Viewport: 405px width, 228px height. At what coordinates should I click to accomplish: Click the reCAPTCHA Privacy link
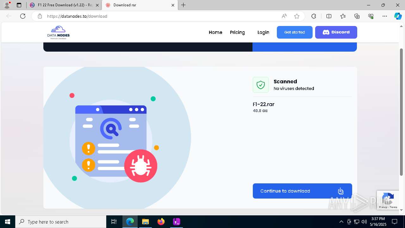click(383, 207)
